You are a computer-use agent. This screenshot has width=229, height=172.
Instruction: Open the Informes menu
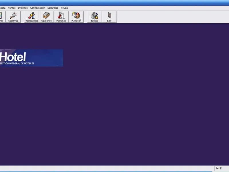[x=23, y=8]
